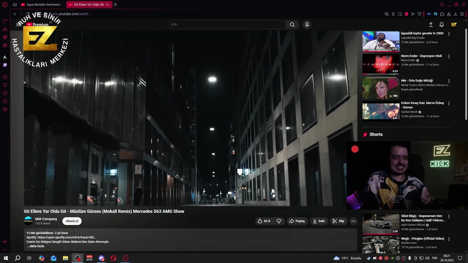This screenshot has height=263, width=468.
Task: Click the YouTube search Ara field
Action: tap(226, 24)
